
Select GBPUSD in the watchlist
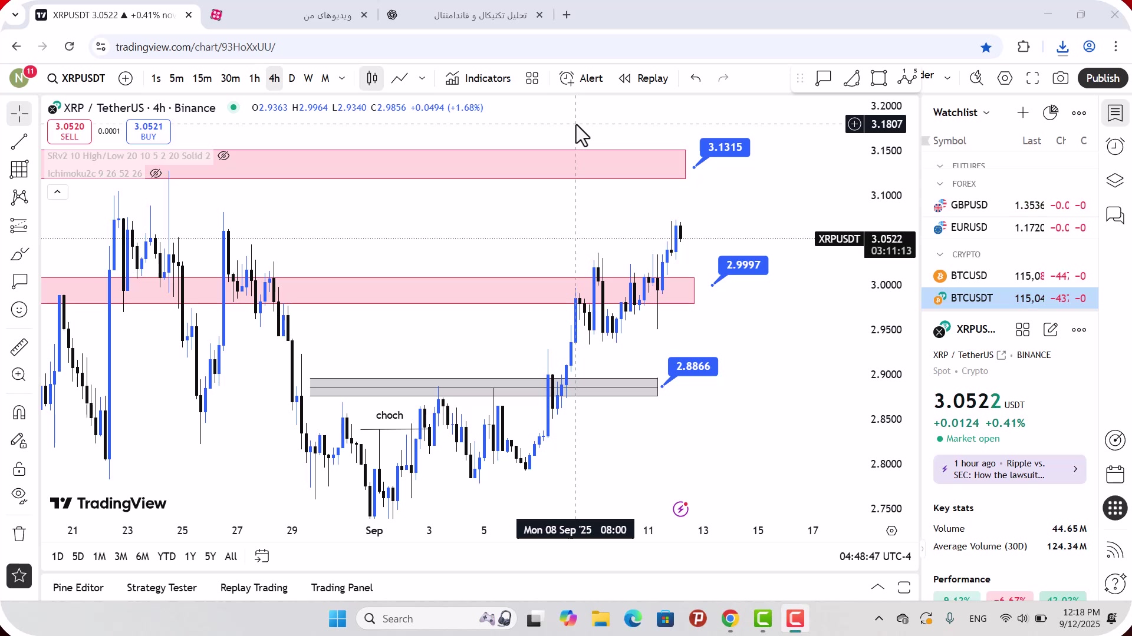(1009, 205)
